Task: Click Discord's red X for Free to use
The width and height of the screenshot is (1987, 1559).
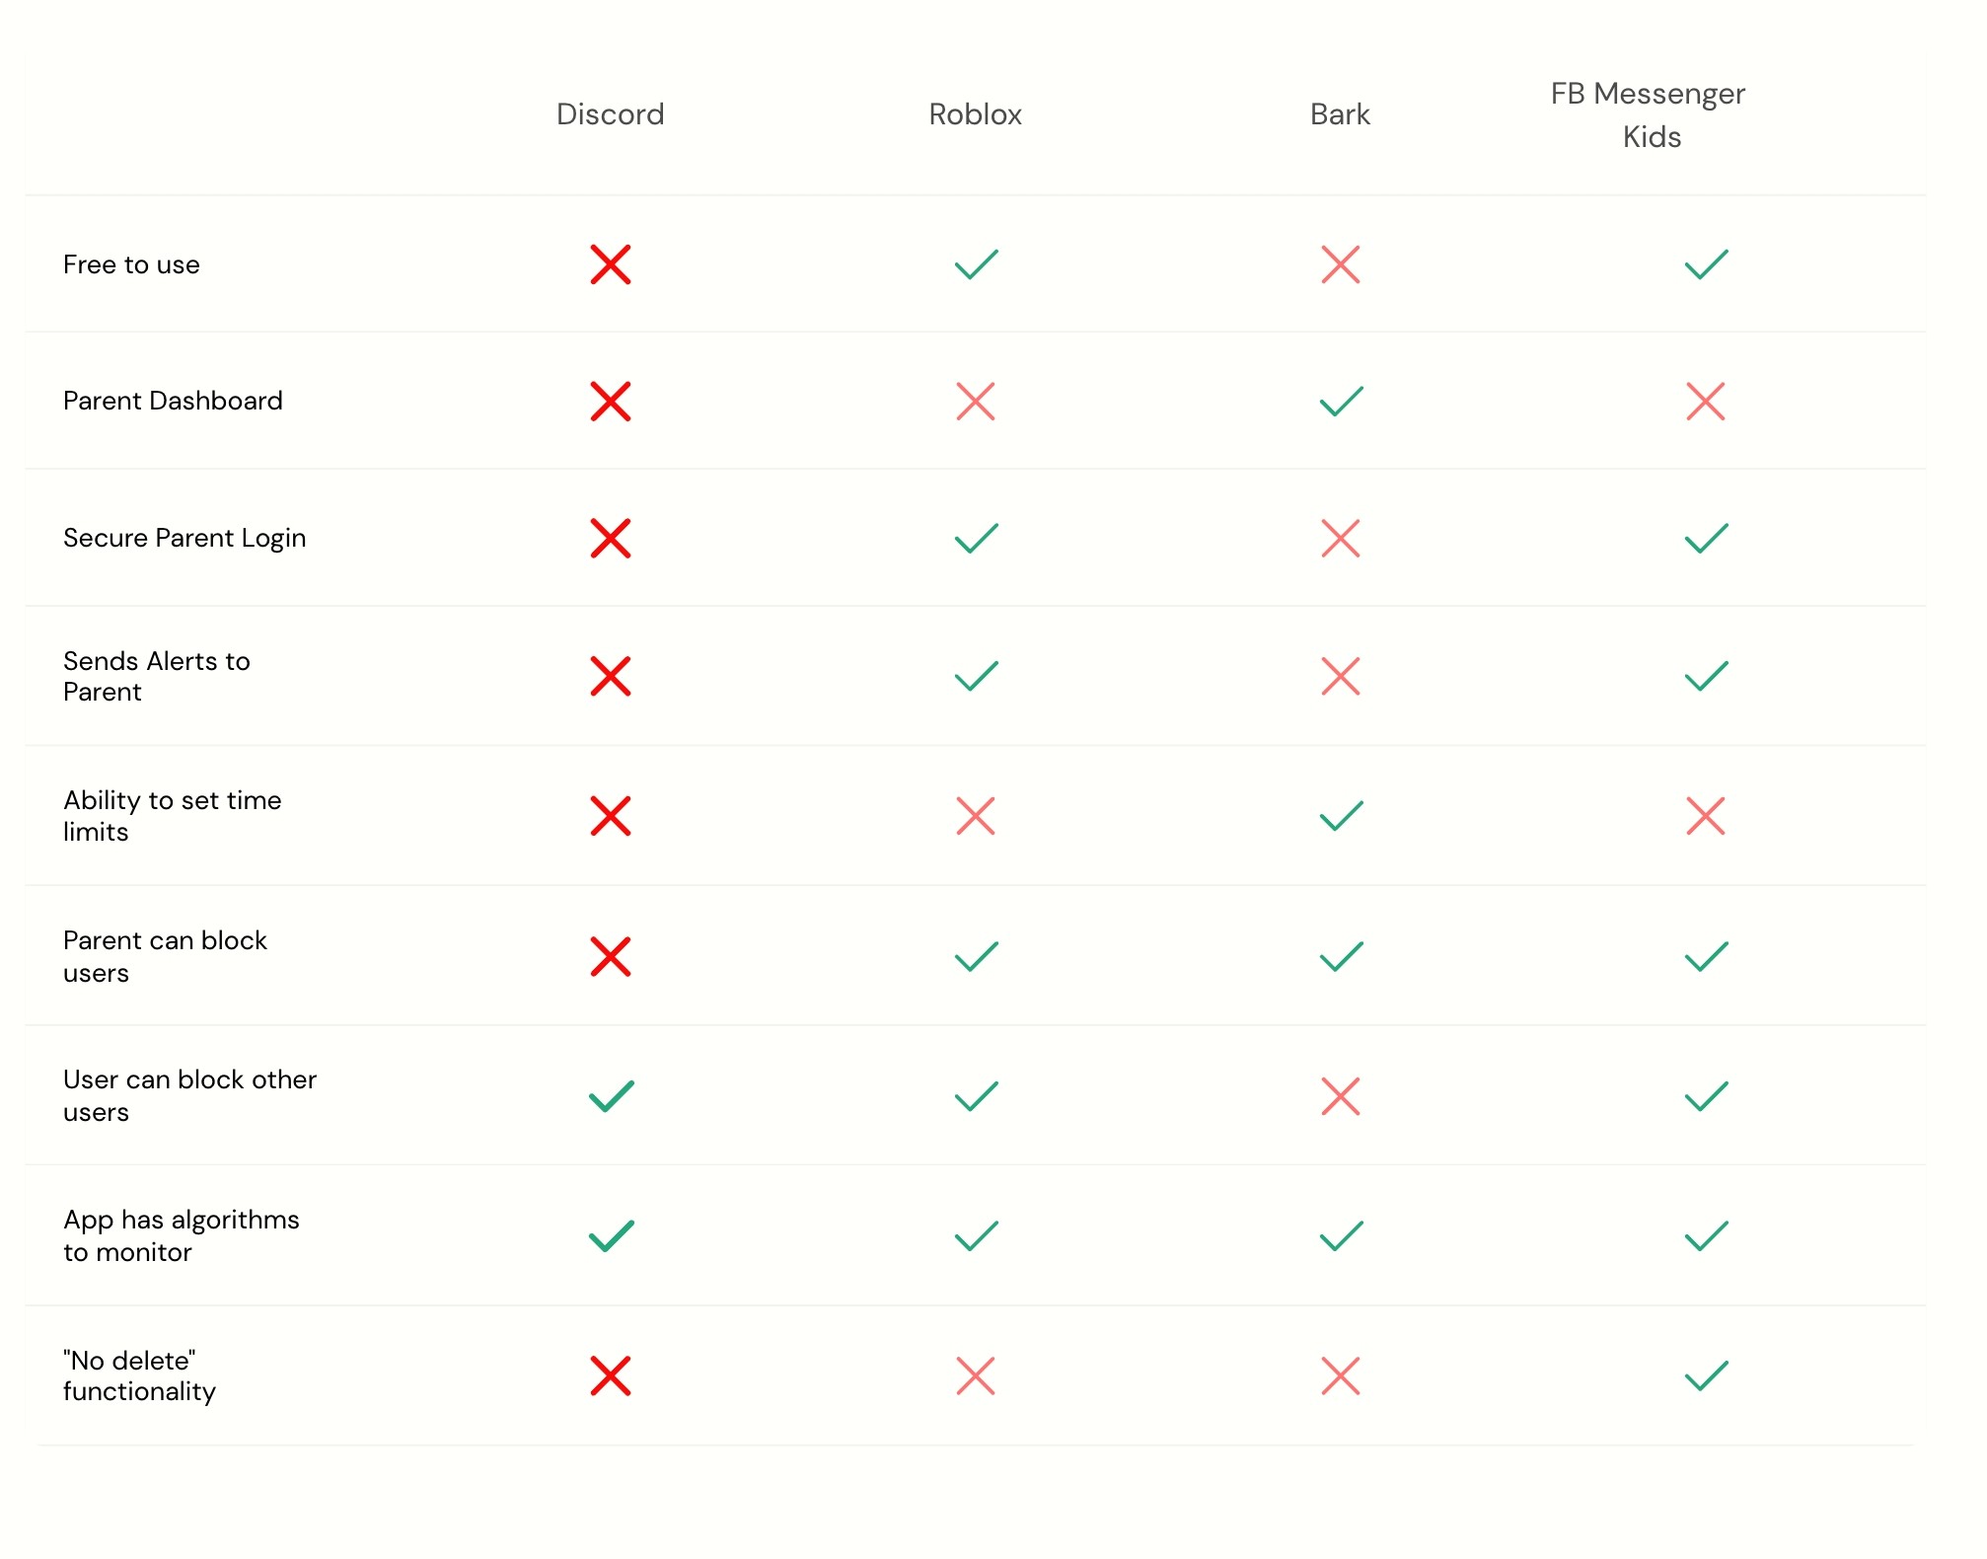Action: (x=610, y=264)
